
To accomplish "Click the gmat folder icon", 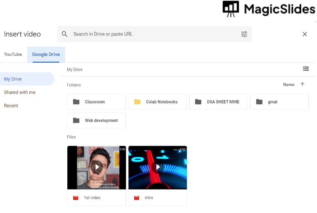I will (x=259, y=102).
